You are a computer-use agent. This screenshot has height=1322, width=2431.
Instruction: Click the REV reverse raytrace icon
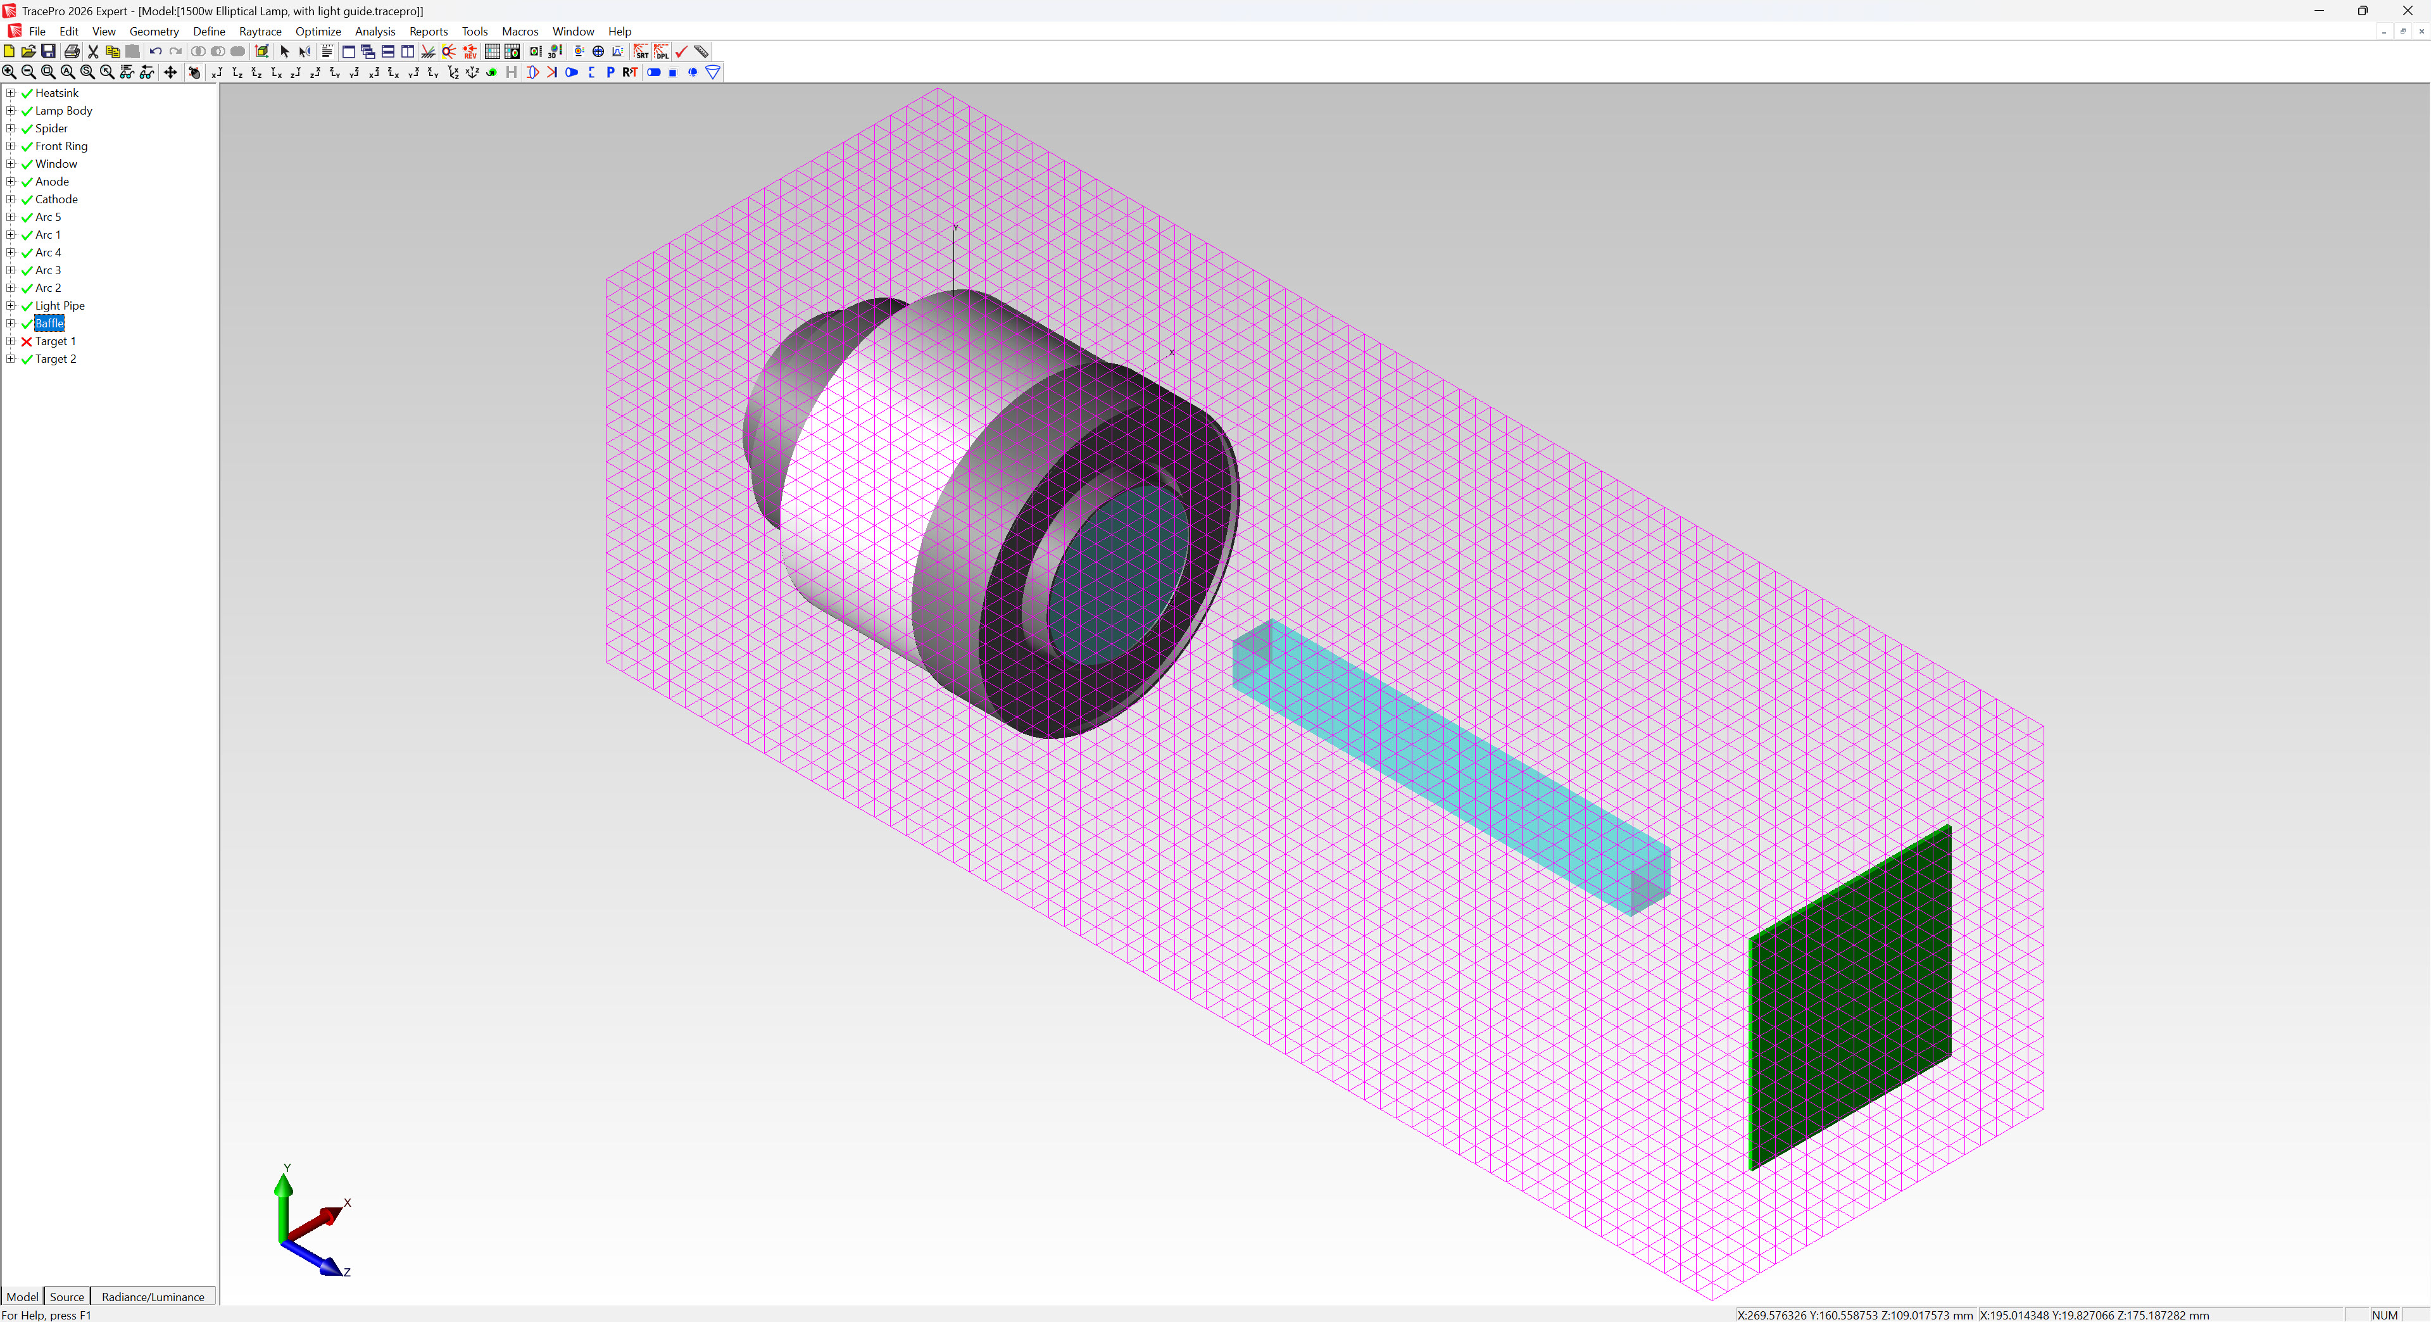tap(470, 51)
